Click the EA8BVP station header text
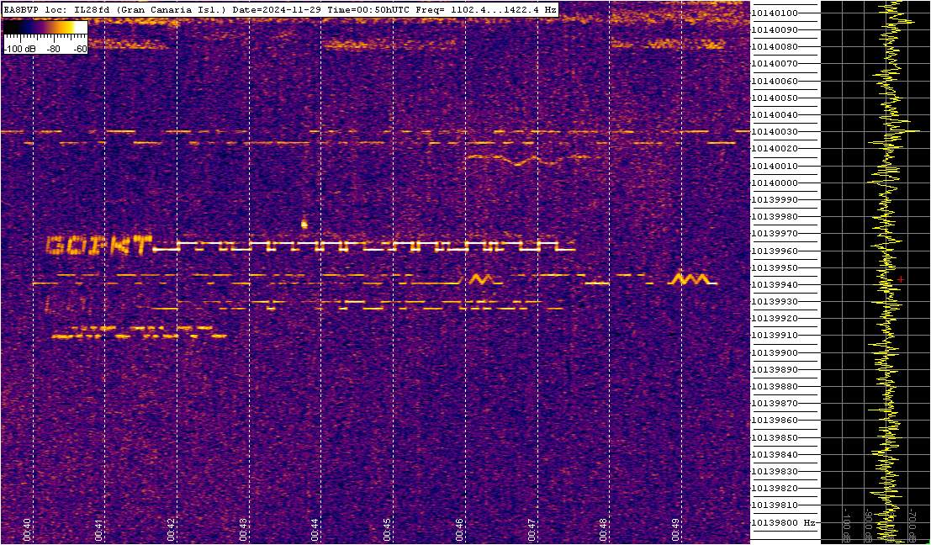The image size is (931, 545). 280,10
